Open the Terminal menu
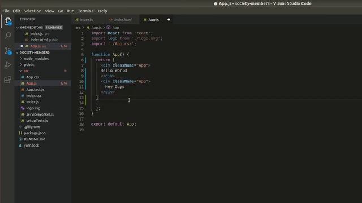 [86, 11]
